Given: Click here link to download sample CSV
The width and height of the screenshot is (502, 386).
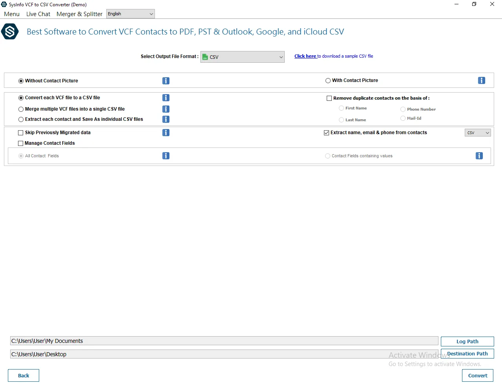Looking at the screenshot, I should pos(306,56).
